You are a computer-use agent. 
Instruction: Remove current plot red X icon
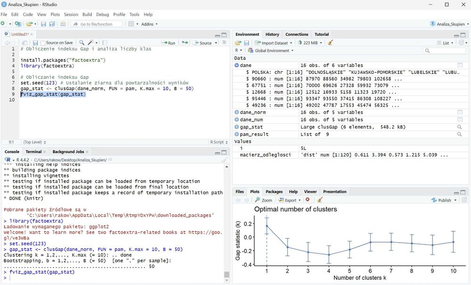pos(308,200)
